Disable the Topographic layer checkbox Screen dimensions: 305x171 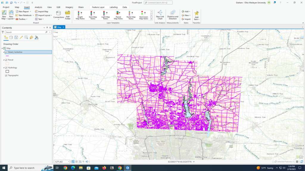(x=6, y=75)
